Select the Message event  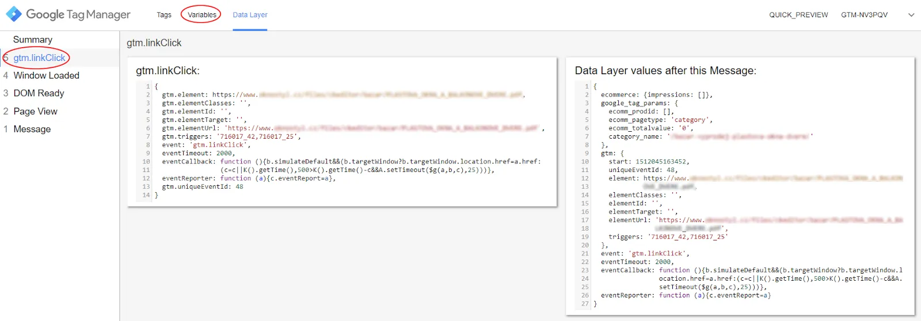pos(32,129)
